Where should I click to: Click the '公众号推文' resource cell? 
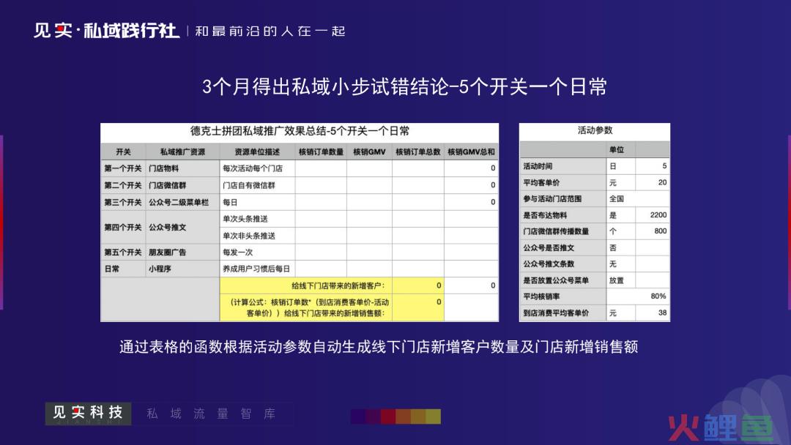[x=182, y=228]
